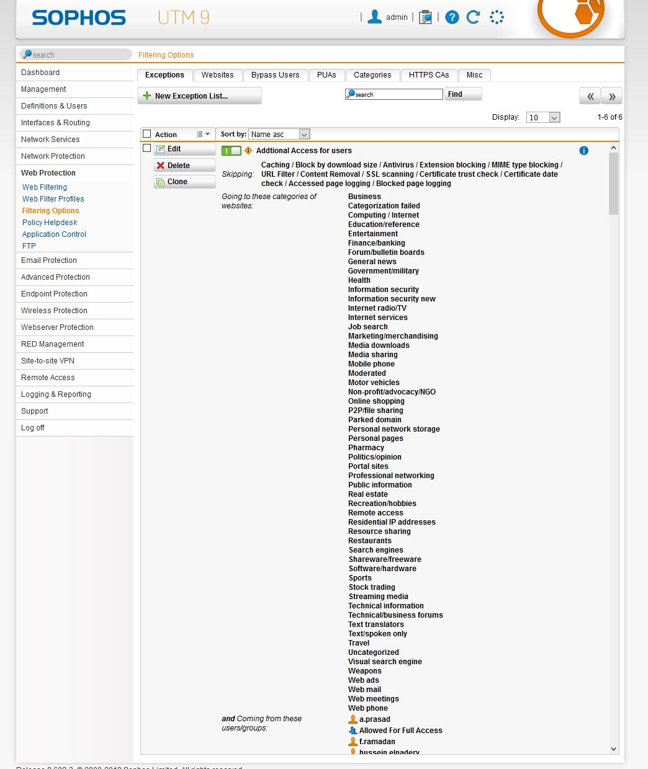
Task: Toggle the Addtional Access for users exception
Action: [231, 151]
